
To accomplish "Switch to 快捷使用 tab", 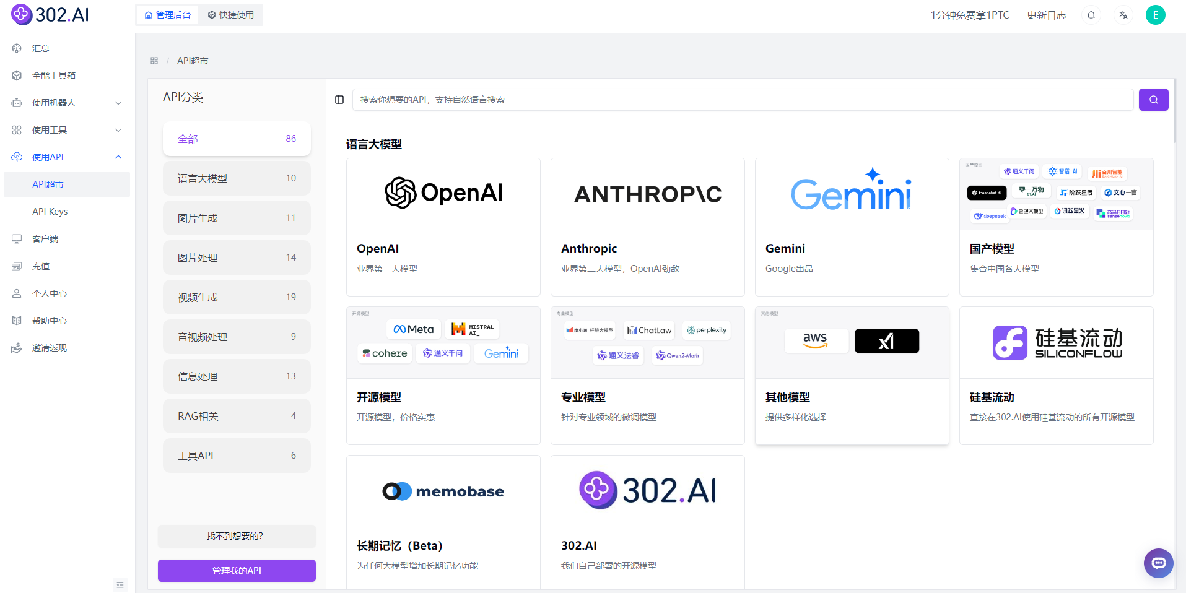I will pos(231,15).
